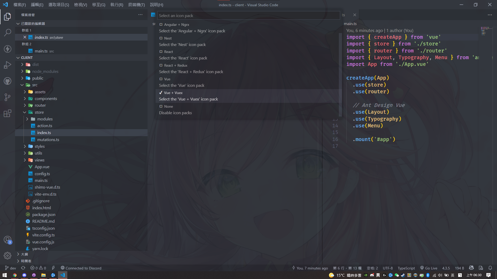Expand the public folder

click(x=22, y=78)
